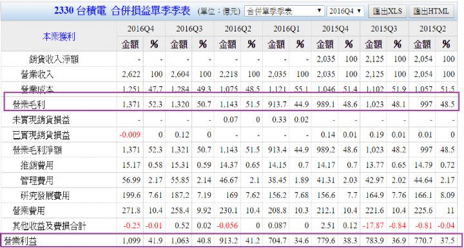464x248 pixels.
Task: Click the 營業毛利淨額 row label
Action: click(x=37, y=150)
